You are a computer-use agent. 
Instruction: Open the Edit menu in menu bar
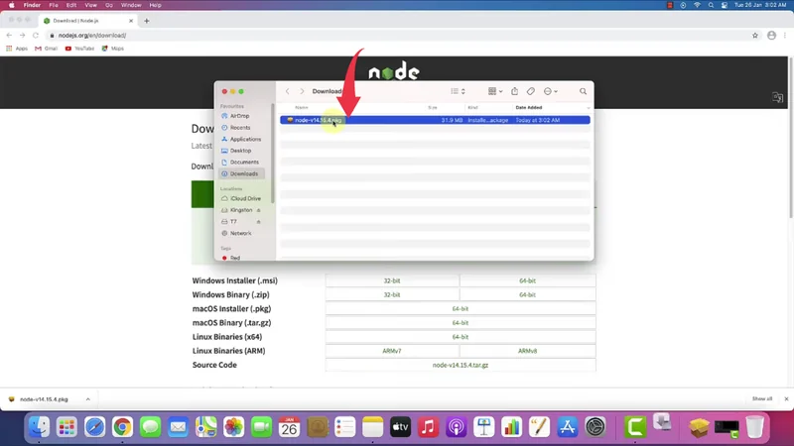click(70, 5)
